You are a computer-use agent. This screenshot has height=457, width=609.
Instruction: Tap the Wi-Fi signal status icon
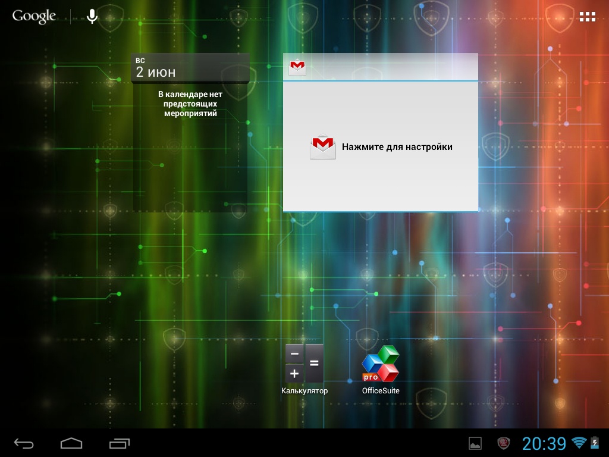[x=579, y=443]
